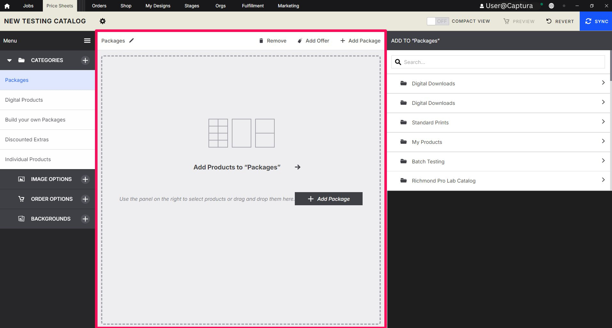The width and height of the screenshot is (612, 328).
Task: Click the Order Options cart icon
Action: coord(21,199)
